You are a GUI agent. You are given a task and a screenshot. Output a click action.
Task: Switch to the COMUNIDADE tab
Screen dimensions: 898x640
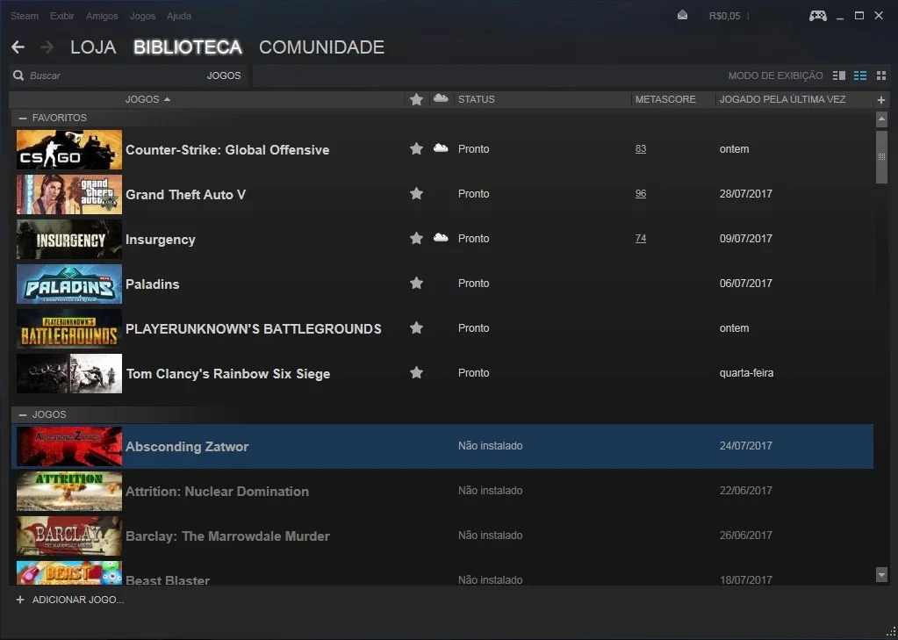pos(321,47)
